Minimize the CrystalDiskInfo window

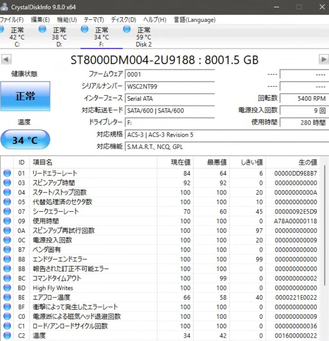click(x=277, y=7)
